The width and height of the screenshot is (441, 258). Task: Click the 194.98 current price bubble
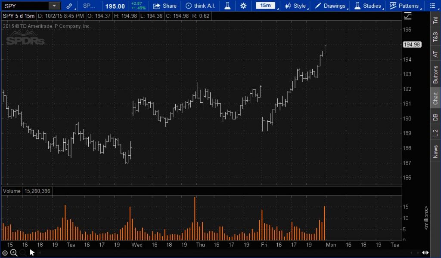point(412,44)
